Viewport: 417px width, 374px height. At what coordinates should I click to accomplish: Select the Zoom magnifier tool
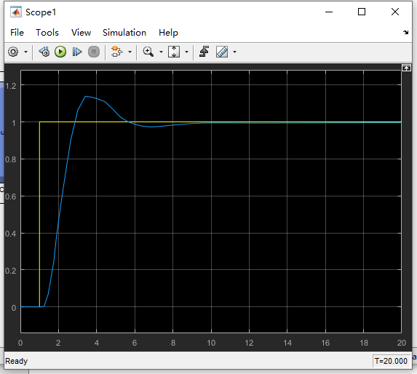click(x=148, y=52)
